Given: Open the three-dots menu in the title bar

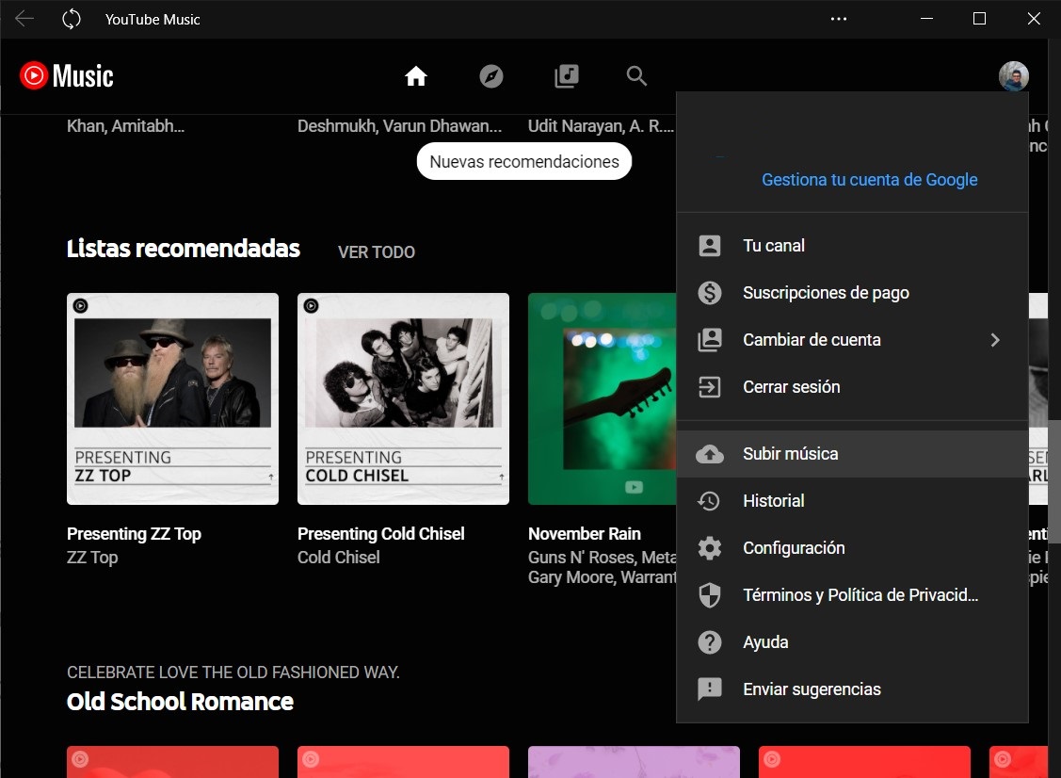Looking at the screenshot, I should click(840, 19).
